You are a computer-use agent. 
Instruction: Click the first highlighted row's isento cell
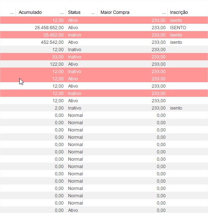[176, 20]
